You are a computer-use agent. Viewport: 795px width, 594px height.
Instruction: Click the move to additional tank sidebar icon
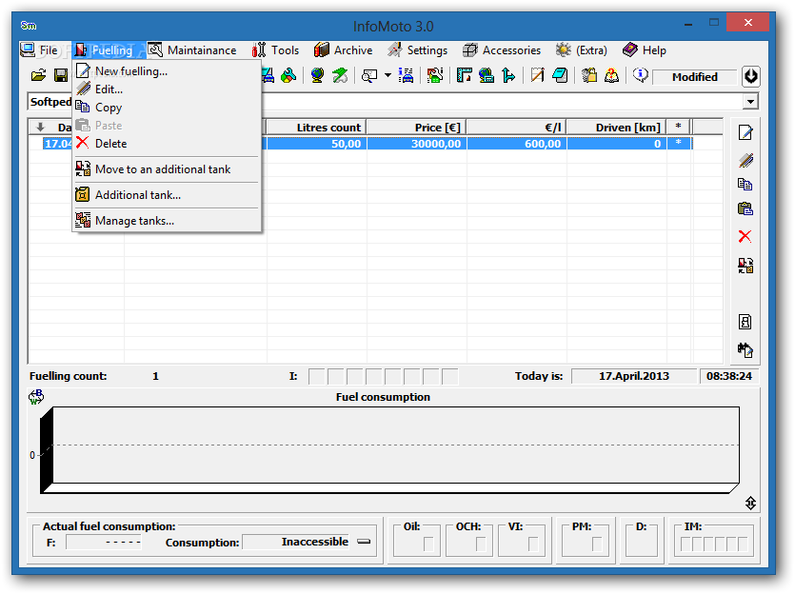click(745, 265)
